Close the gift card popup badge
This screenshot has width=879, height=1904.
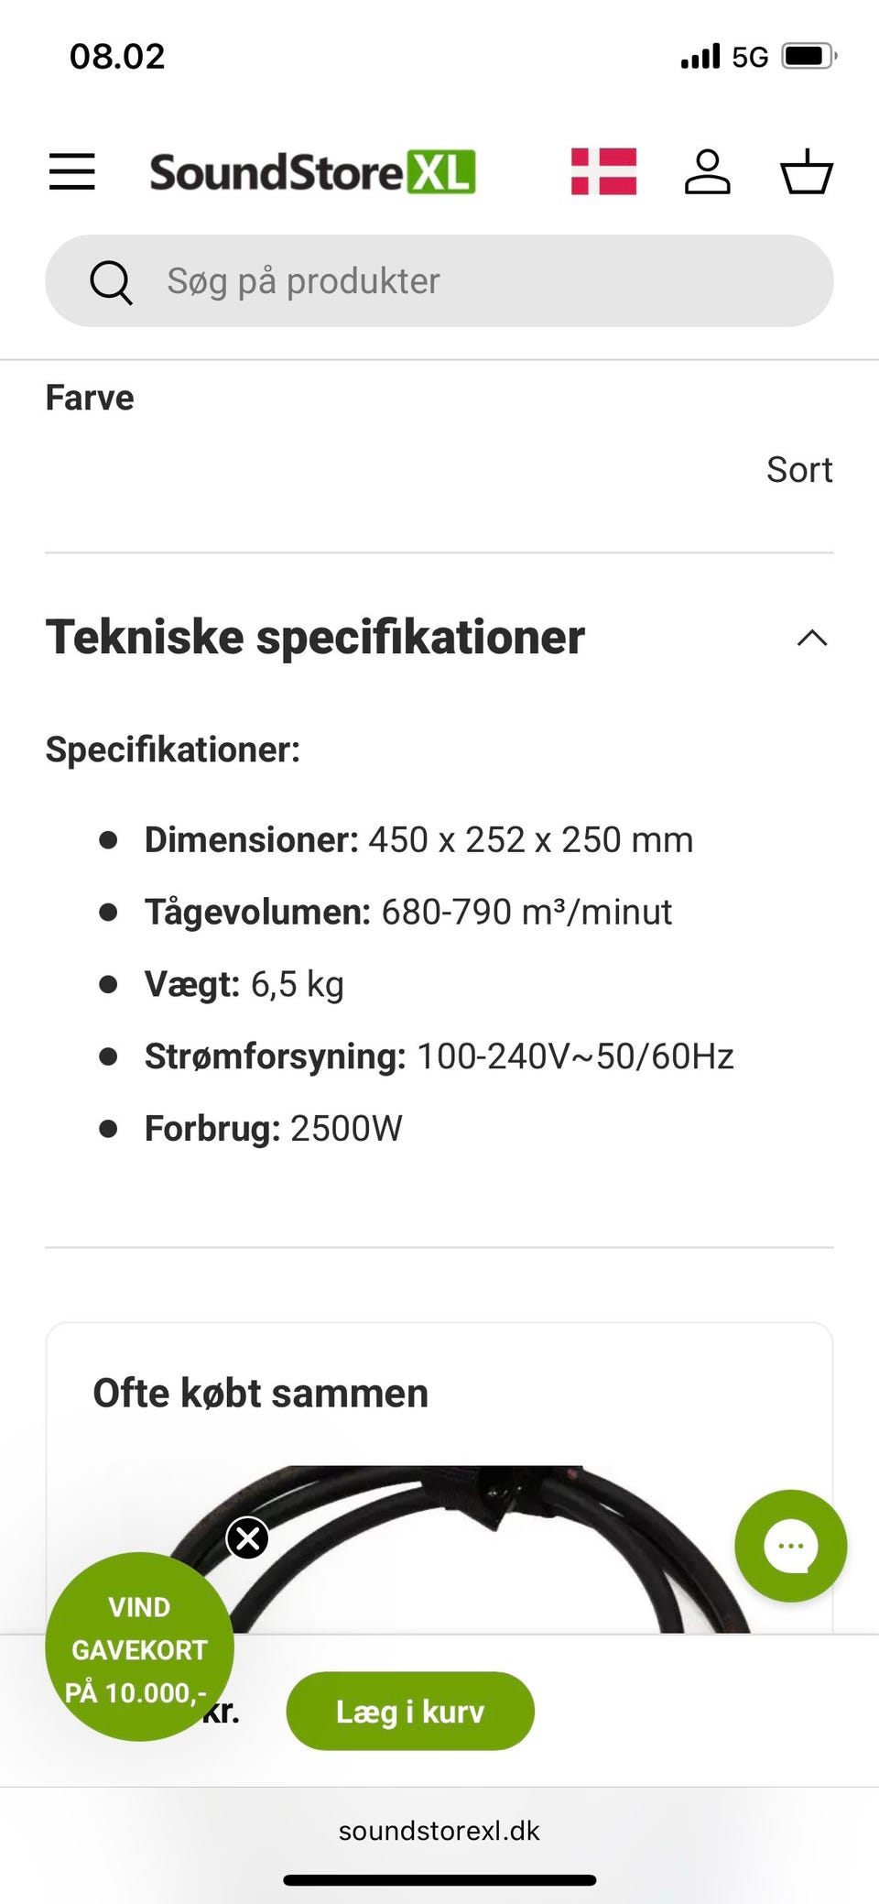coord(248,1537)
